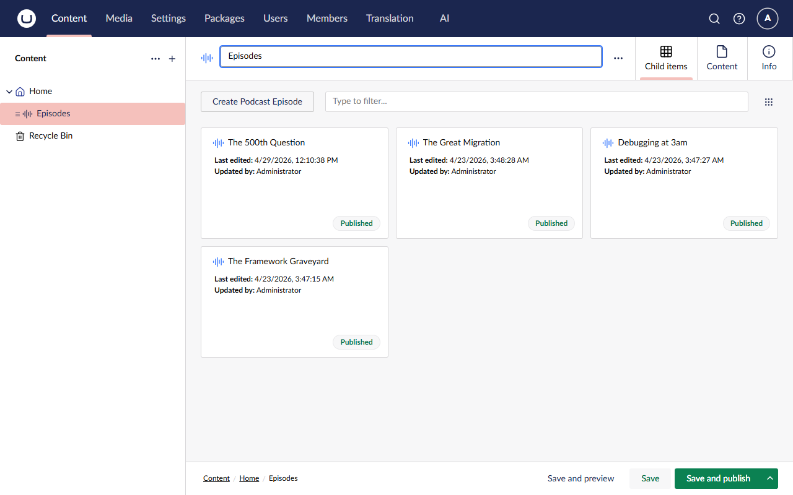Click the Episodes waveform icon in tree
The image size is (793, 495).
coord(28,114)
